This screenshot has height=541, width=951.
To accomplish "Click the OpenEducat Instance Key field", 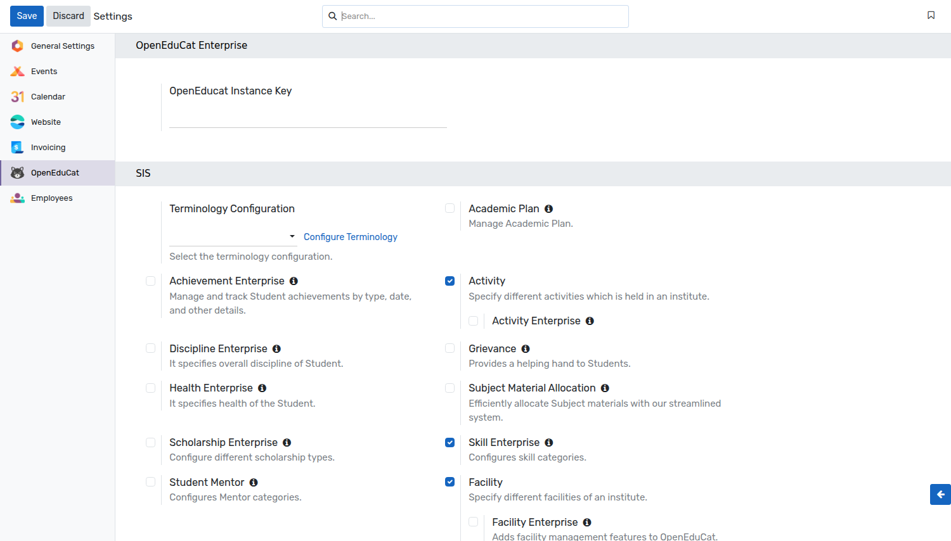I will [308, 118].
